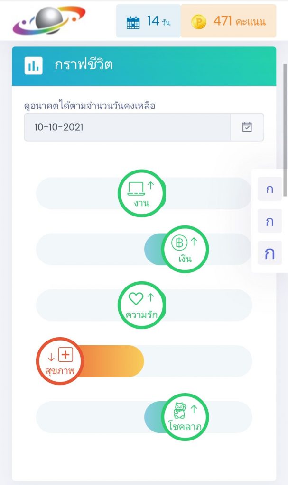Click the date field showing 10-10-2021
The width and height of the screenshot is (288, 485).
tap(127, 127)
